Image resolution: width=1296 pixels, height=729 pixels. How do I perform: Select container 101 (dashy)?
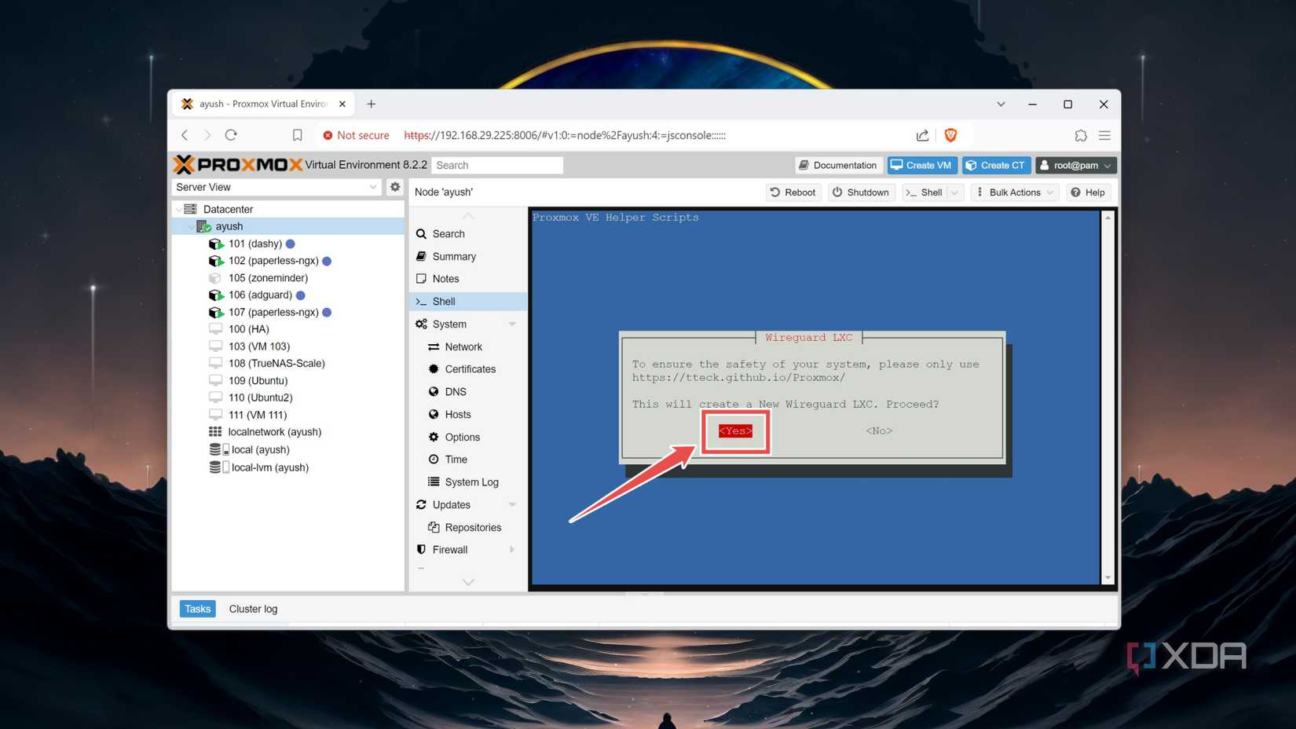coord(255,244)
